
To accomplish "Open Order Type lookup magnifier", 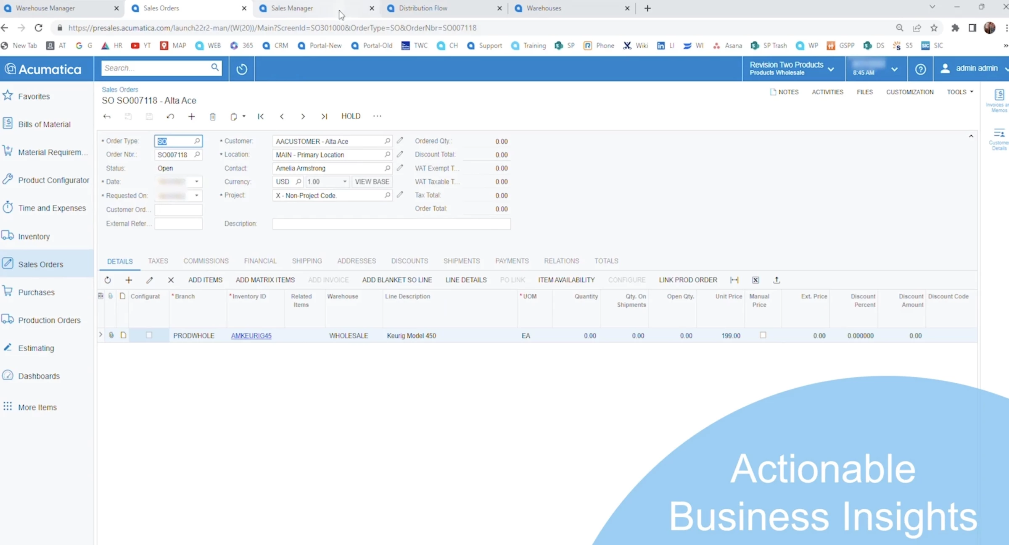I will pyautogui.click(x=197, y=141).
